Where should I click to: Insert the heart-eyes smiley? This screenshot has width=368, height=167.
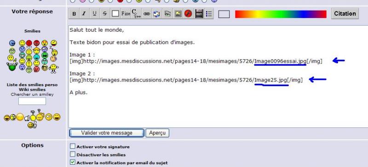[x=45, y=43]
